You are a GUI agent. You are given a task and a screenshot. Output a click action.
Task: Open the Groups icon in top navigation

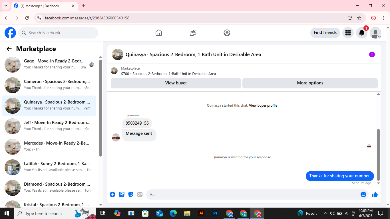227,33
